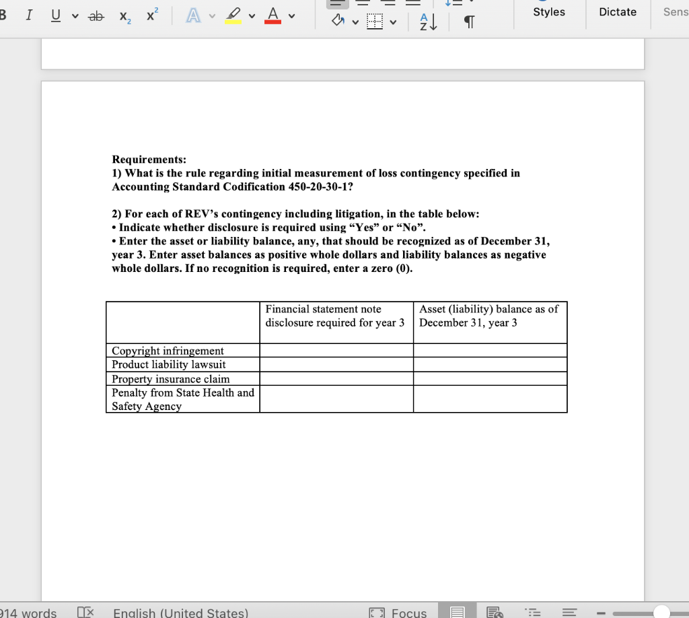The image size is (689, 618).
Task: Open underline style dropdown arrow
Action: tap(75, 16)
